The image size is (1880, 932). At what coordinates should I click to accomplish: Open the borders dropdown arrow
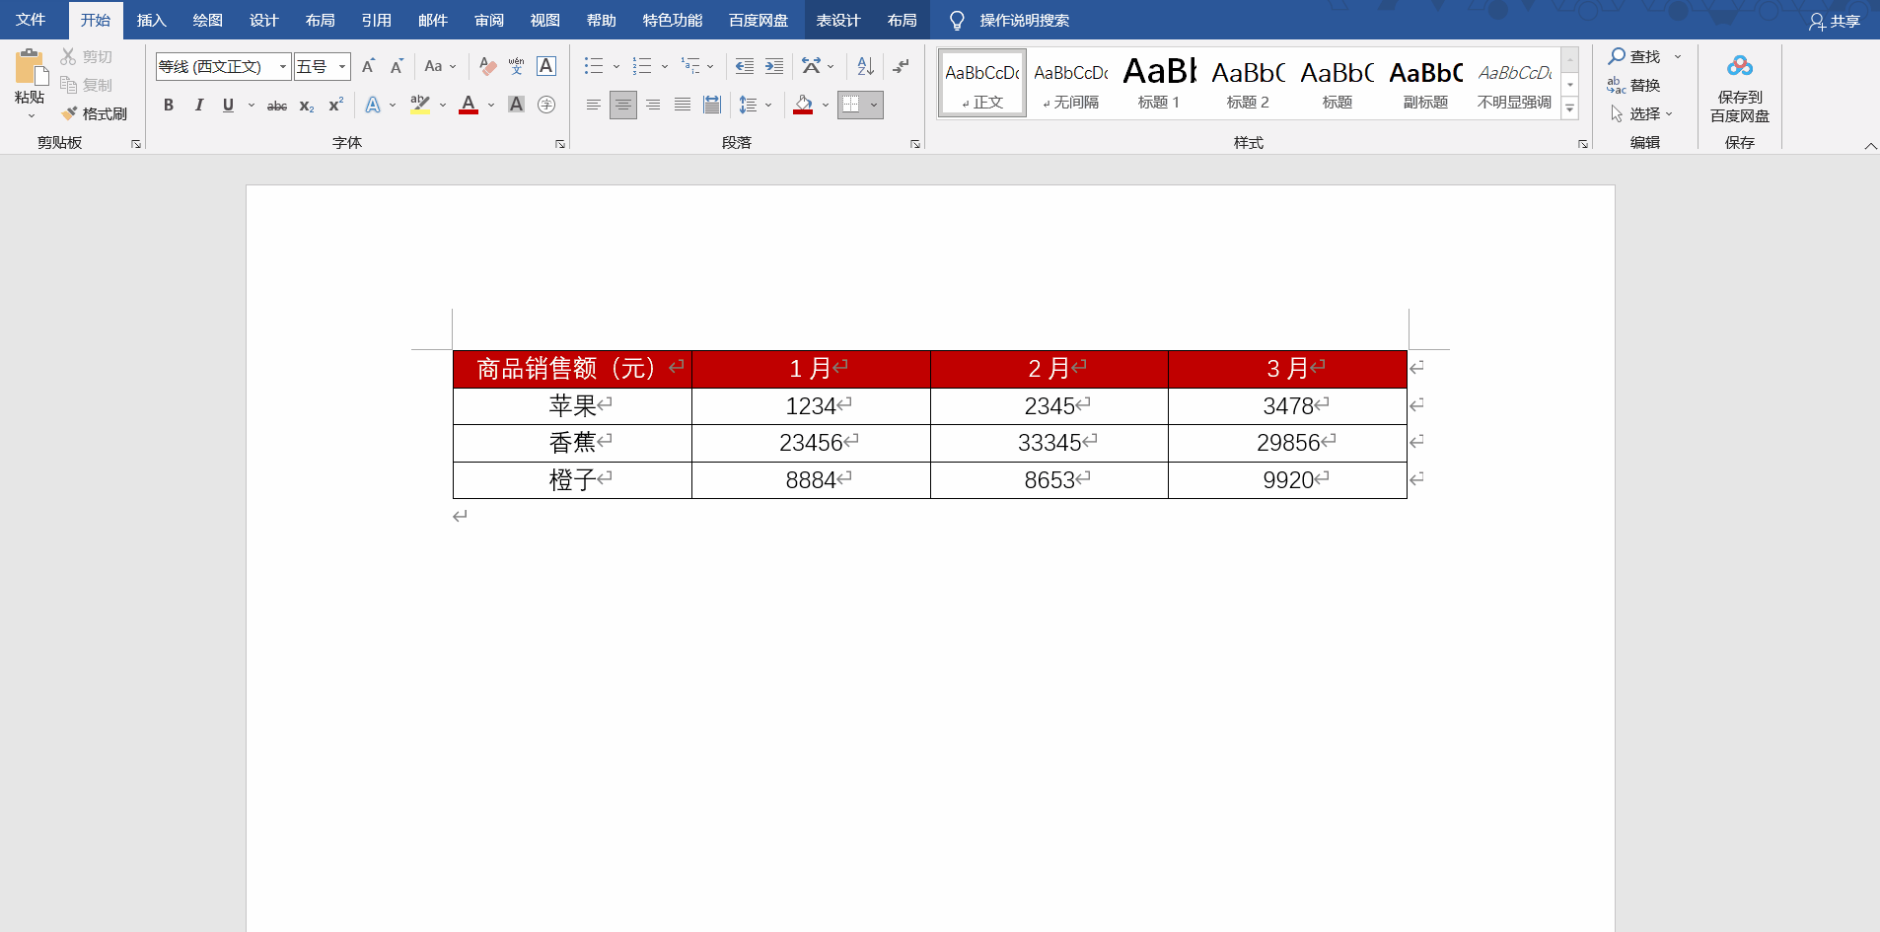[874, 105]
